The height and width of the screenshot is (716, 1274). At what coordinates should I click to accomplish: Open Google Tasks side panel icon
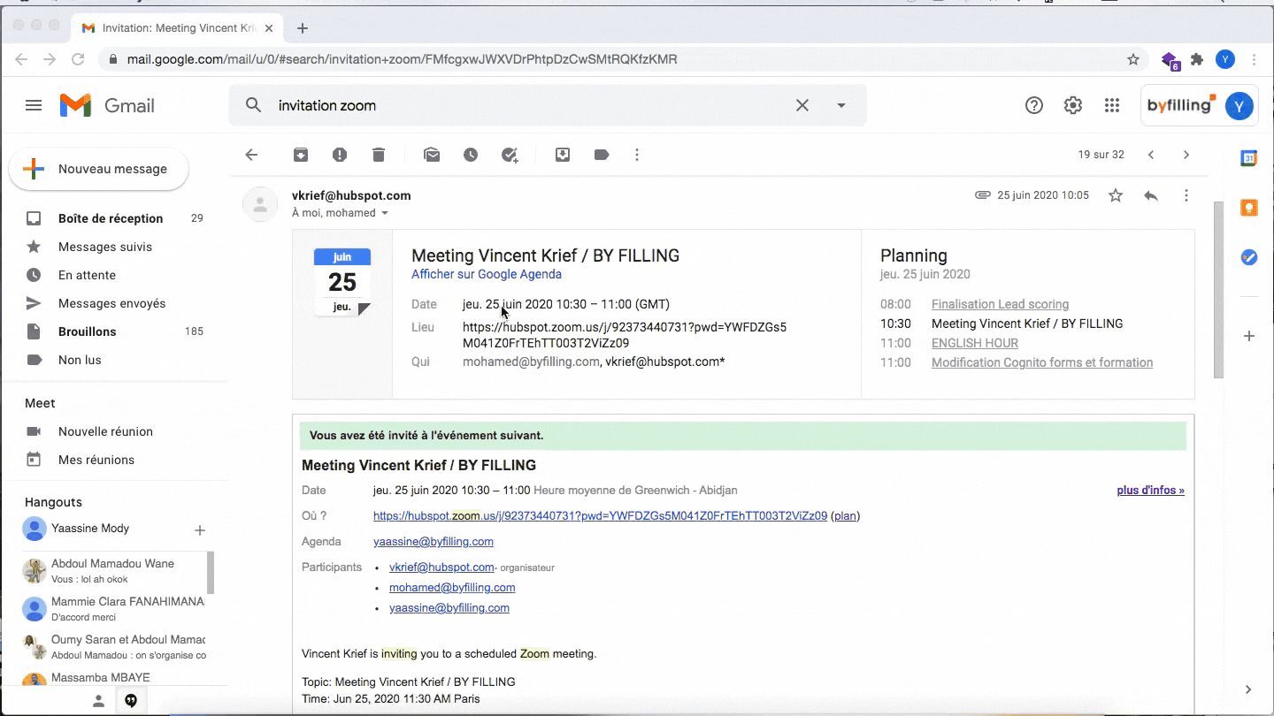[x=1249, y=257]
